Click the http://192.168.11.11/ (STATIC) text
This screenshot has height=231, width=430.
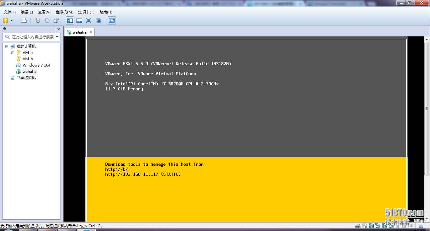(143, 174)
